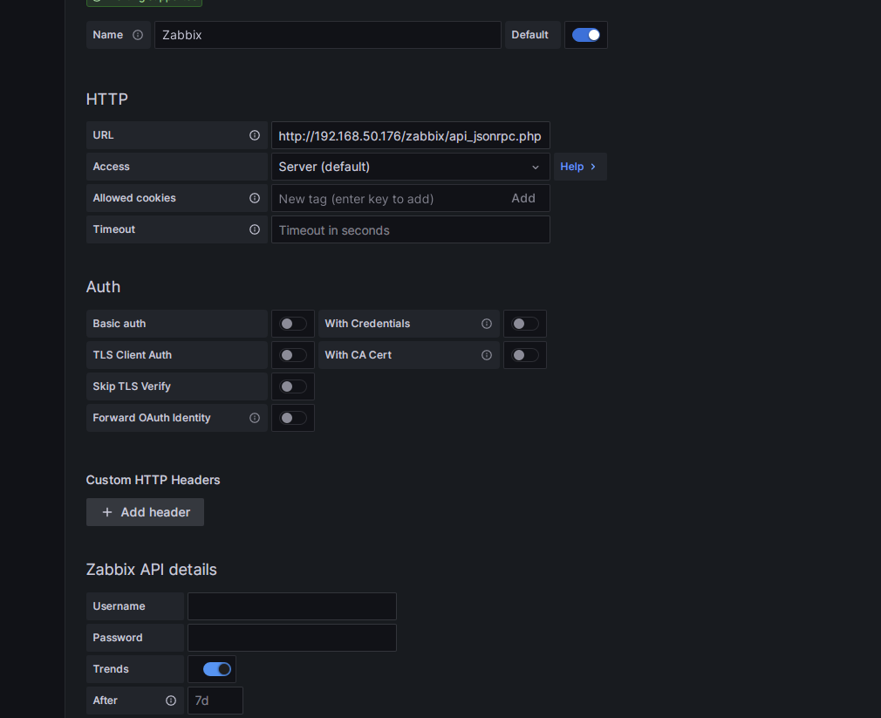This screenshot has width=881, height=718.
Task: Click the URL input field
Action: click(x=410, y=135)
